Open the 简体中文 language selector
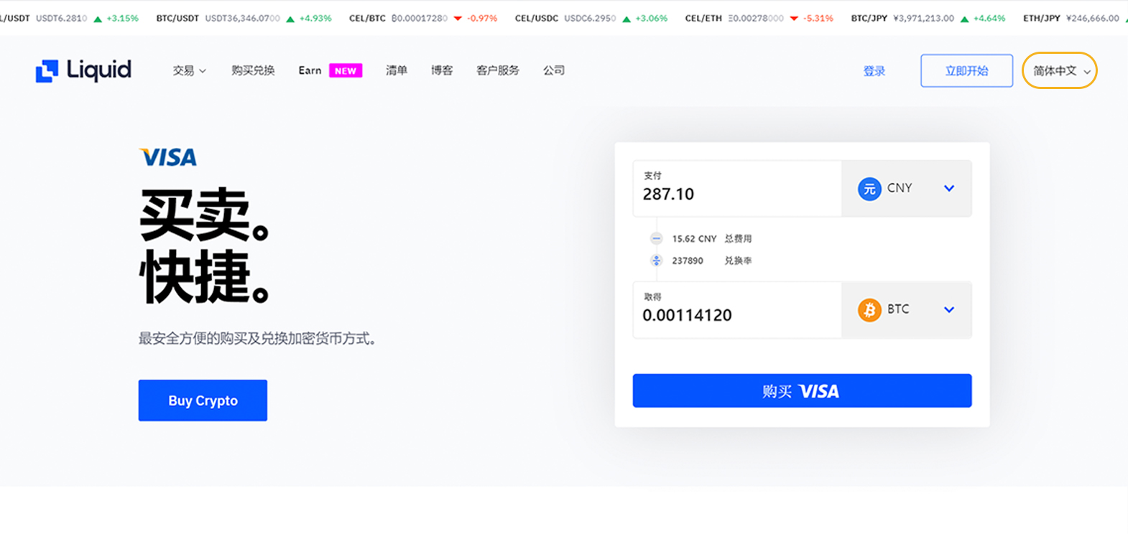1128x557 pixels. pos(1060,70)
